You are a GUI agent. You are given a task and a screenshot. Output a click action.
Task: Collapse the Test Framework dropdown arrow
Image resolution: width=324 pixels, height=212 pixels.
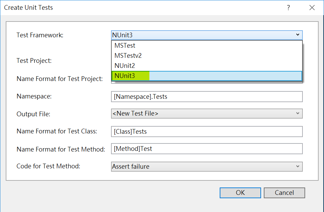297,35
